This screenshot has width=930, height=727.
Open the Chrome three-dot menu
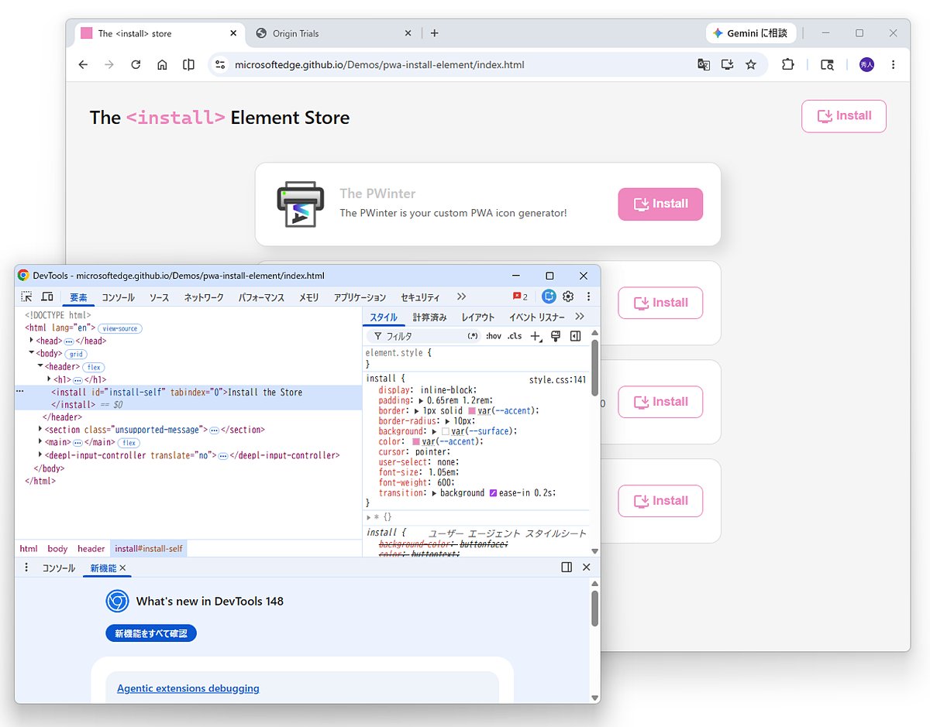(894, 65)
